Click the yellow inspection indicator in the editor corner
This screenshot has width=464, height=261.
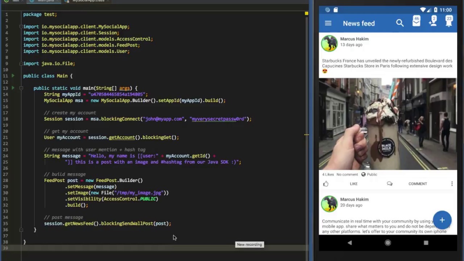tap(306, 13)
